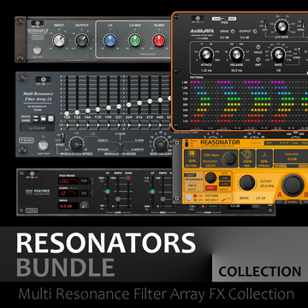This screenshot has height=308, width=308.
Task: Toggle Filter Array modulation SYNC switch
Action: pyautogui.click(x=63, y=138)
